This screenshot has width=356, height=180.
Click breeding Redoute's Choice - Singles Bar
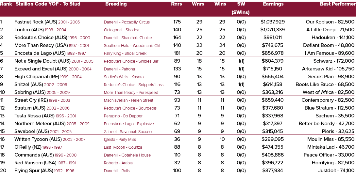tap(131, 61)
